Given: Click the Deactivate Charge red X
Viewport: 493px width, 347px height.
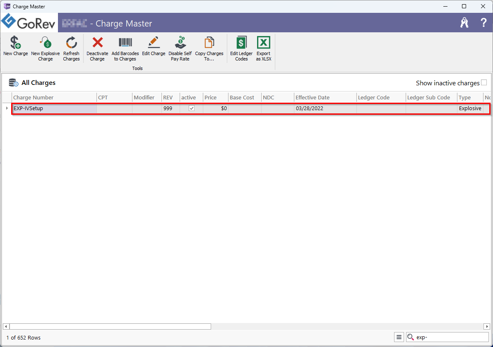Looking at the screenshot, I should [97, 43].
